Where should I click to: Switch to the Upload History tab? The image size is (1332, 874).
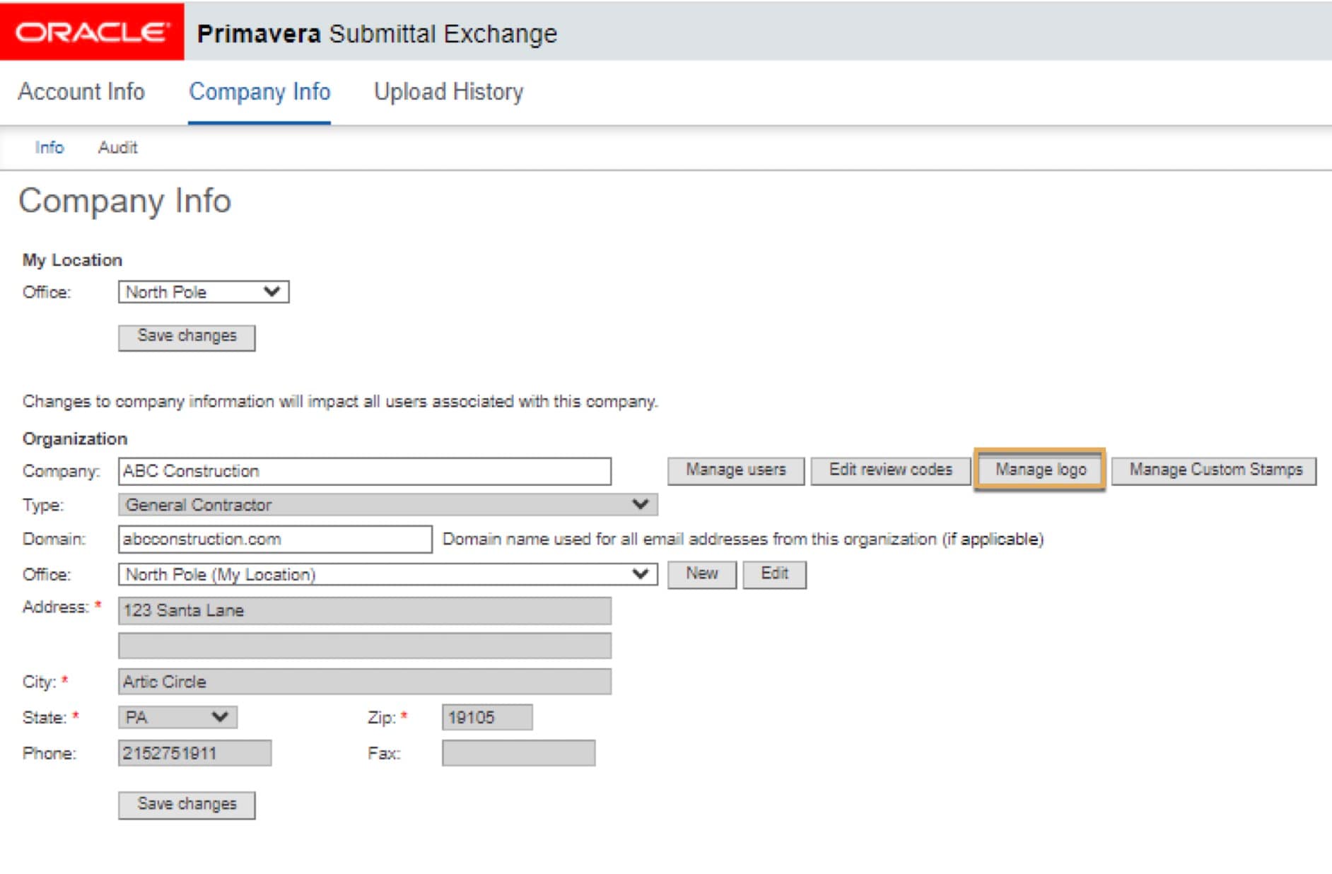click(x=448, y=92)
